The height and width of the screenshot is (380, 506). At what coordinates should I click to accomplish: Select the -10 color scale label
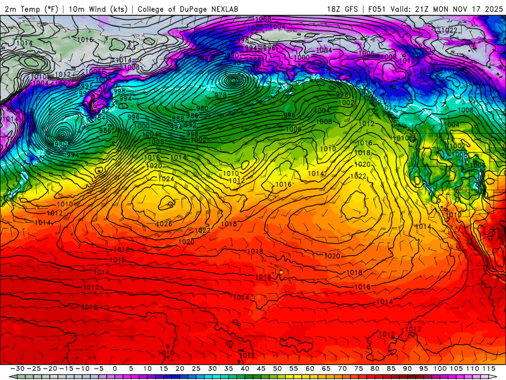tap(83, 369)
